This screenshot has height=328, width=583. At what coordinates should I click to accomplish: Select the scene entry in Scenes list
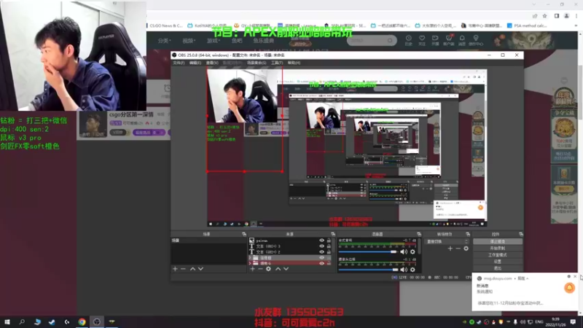tap(208, 241)
